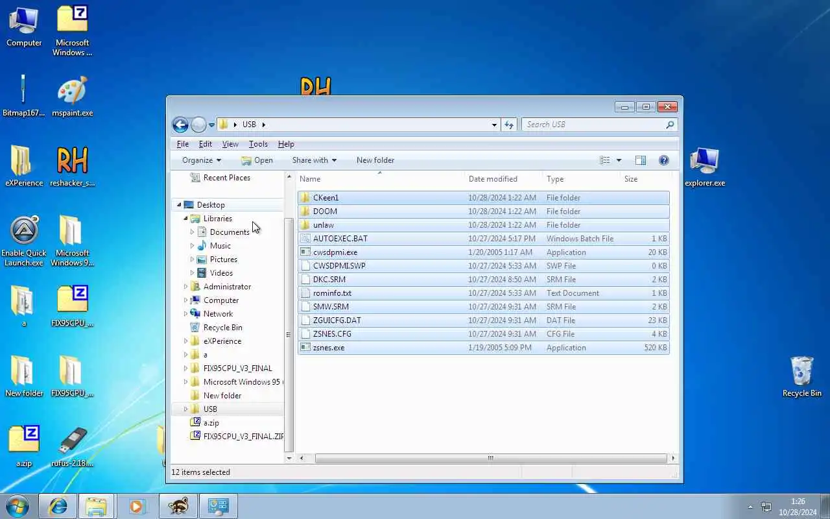830x519 pixels.
Task: Click the Back navigation arrow in Explorer
Action: pyautogui.click(x=180, y=125)
